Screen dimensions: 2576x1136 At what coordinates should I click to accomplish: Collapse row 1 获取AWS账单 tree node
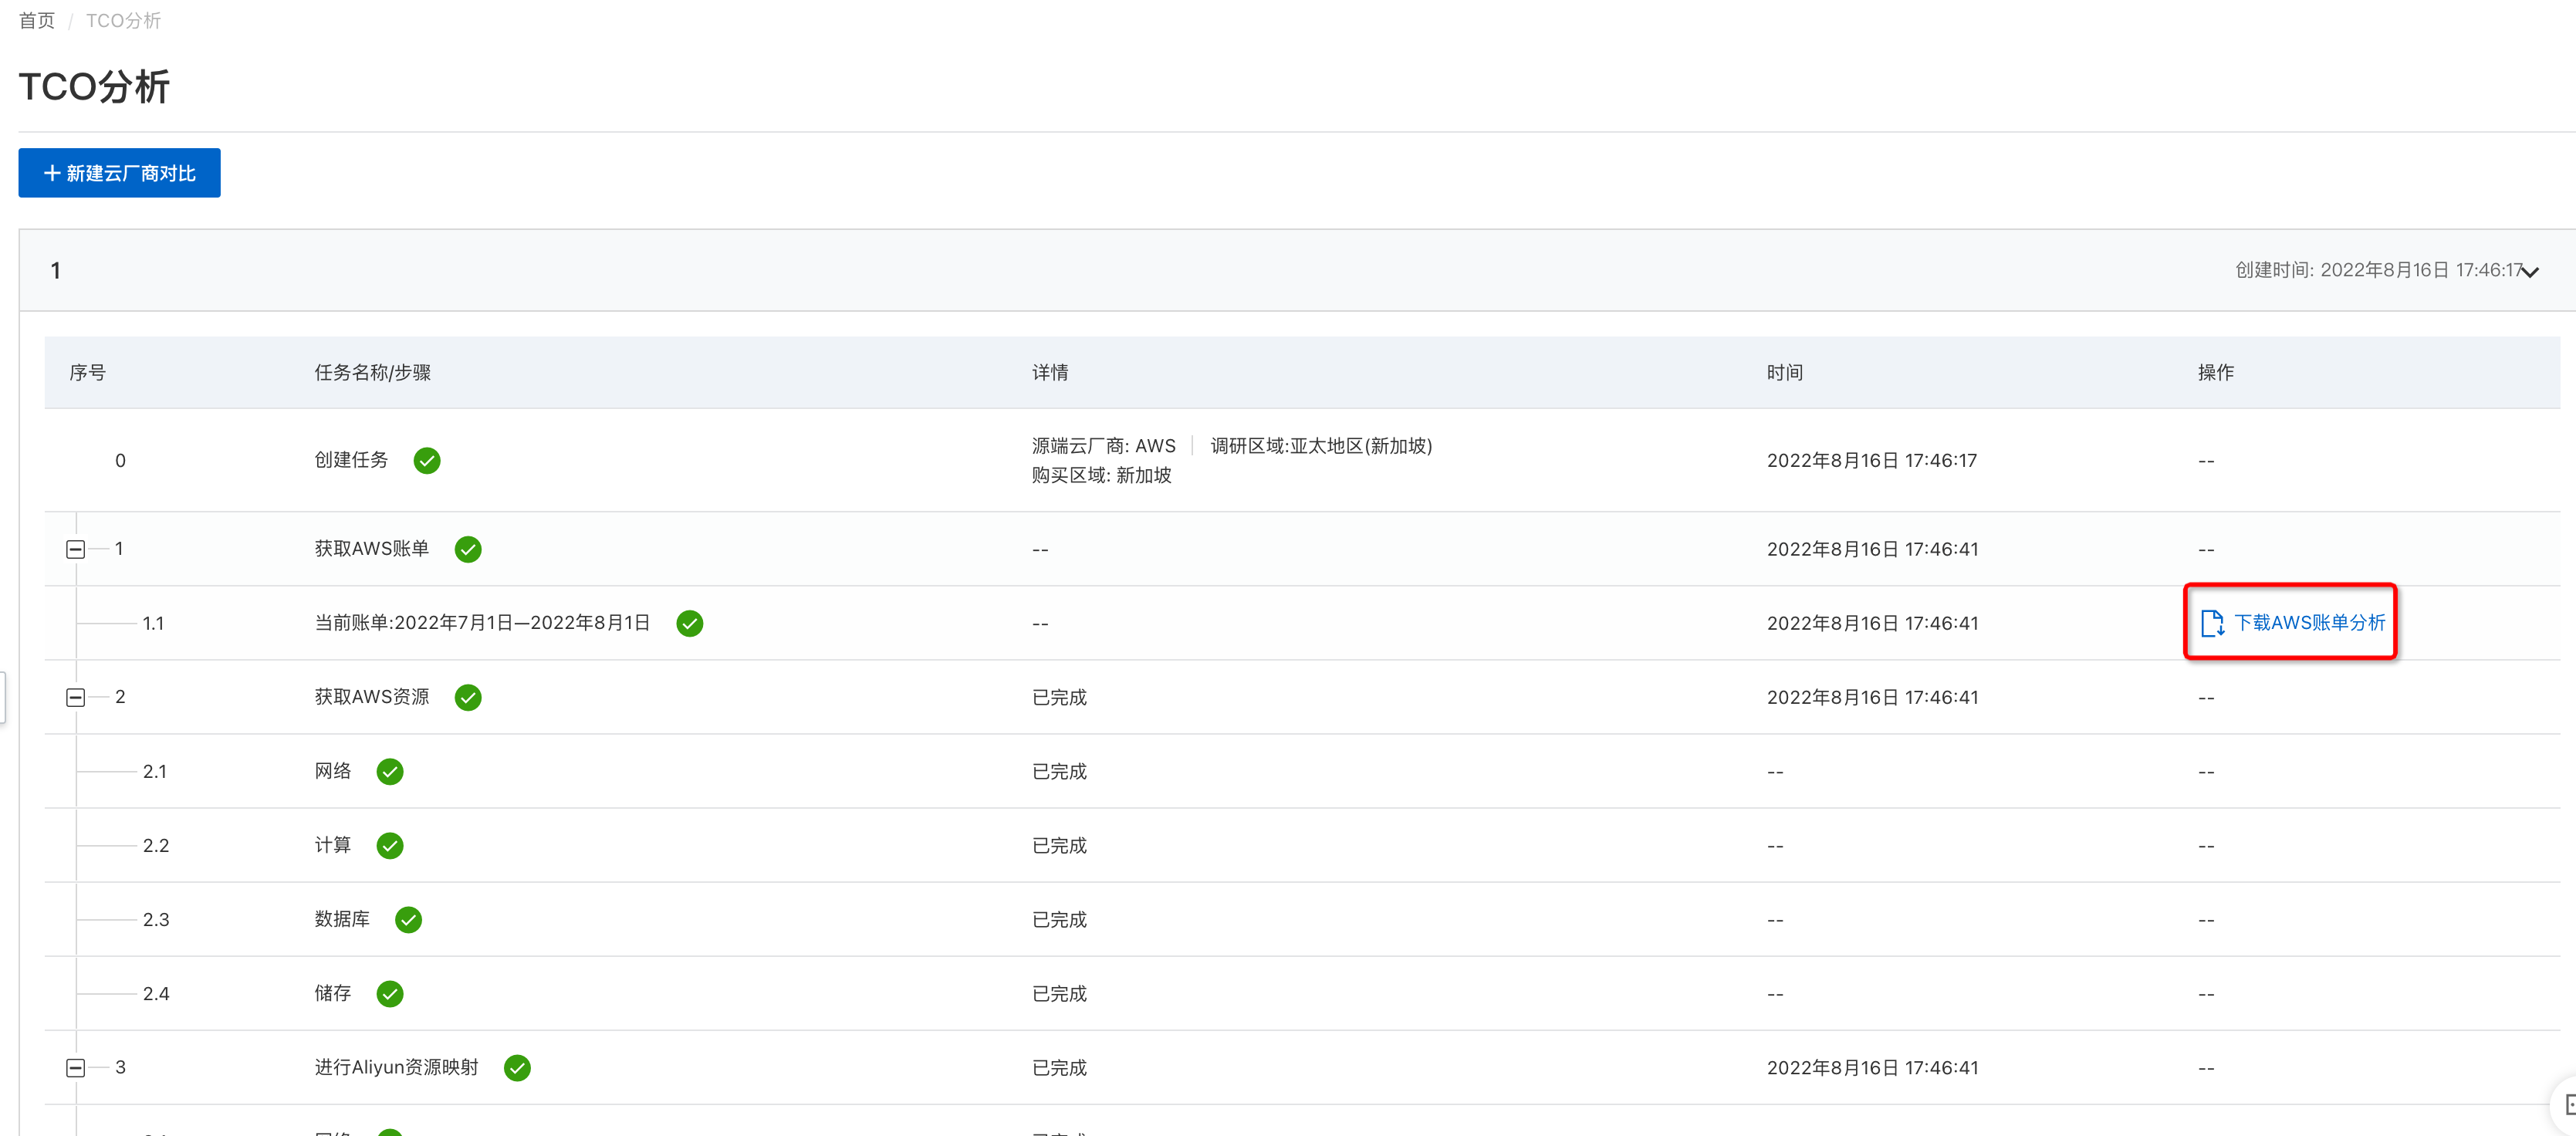[75, 549]
